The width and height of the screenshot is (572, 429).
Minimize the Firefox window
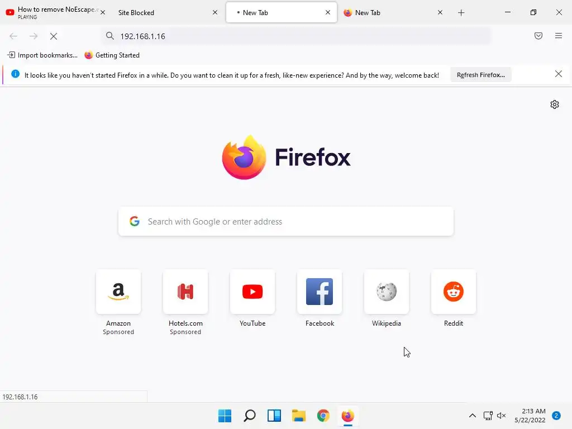coord(507,12)
